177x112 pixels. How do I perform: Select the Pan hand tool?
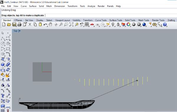(x=50, y=25)
